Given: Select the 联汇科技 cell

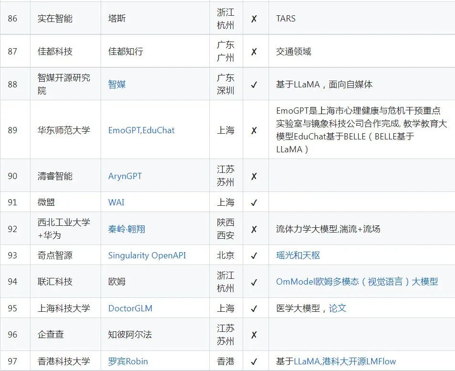Looking at the screenshot, I should (x=66, y=281).
